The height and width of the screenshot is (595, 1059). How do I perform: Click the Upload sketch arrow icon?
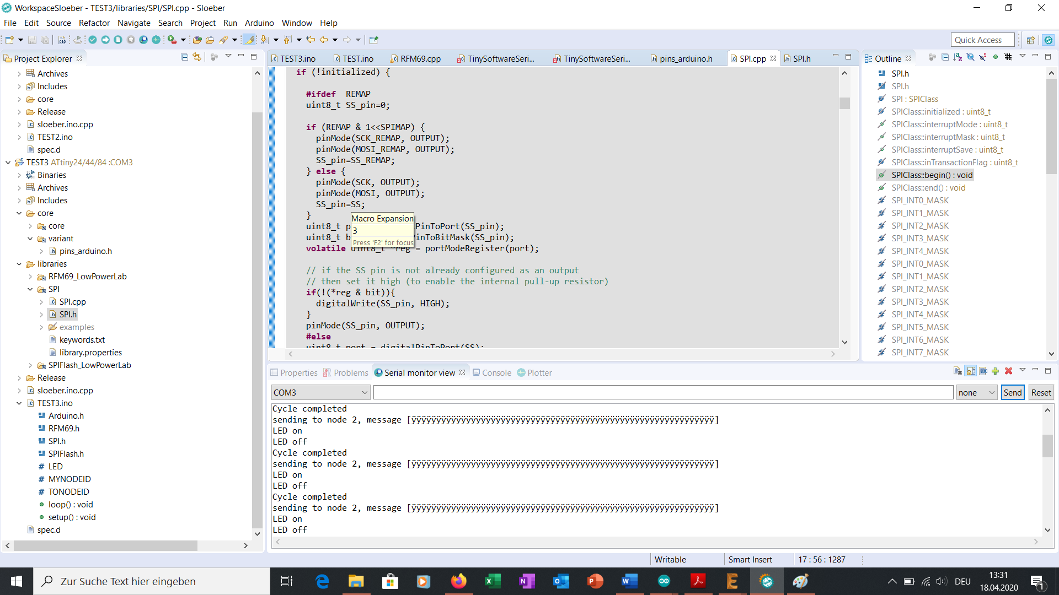click(x=105, y=40)
